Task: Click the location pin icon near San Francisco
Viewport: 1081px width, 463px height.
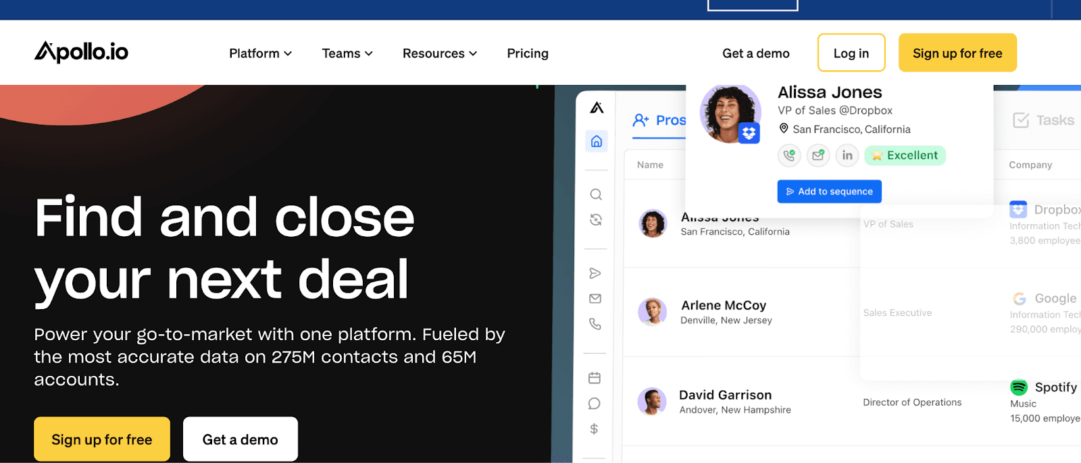Action: 784,128
